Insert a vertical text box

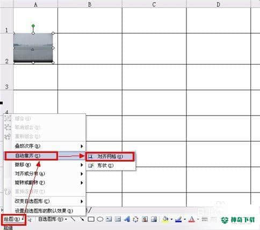[118, 219]
